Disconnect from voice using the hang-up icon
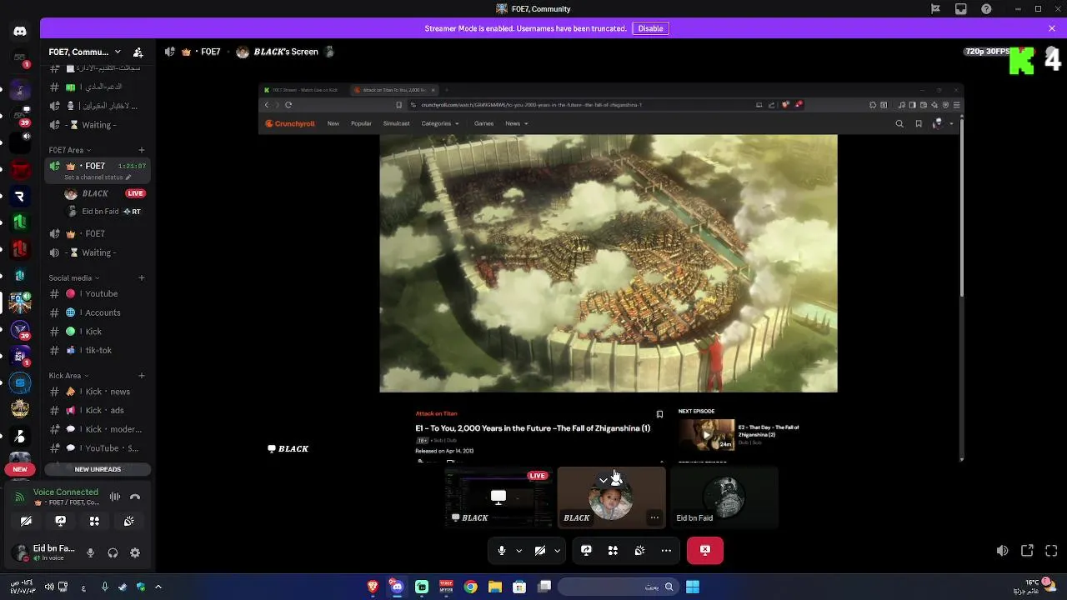The height and width of the screenshot is (600, 1067). (135, 497)
